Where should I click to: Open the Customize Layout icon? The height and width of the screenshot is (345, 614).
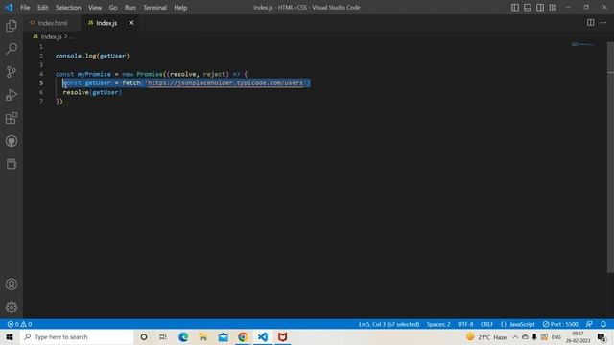pyautogui.click(x=553, y=8)
